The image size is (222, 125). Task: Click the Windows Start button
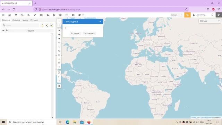click(3, 122)
